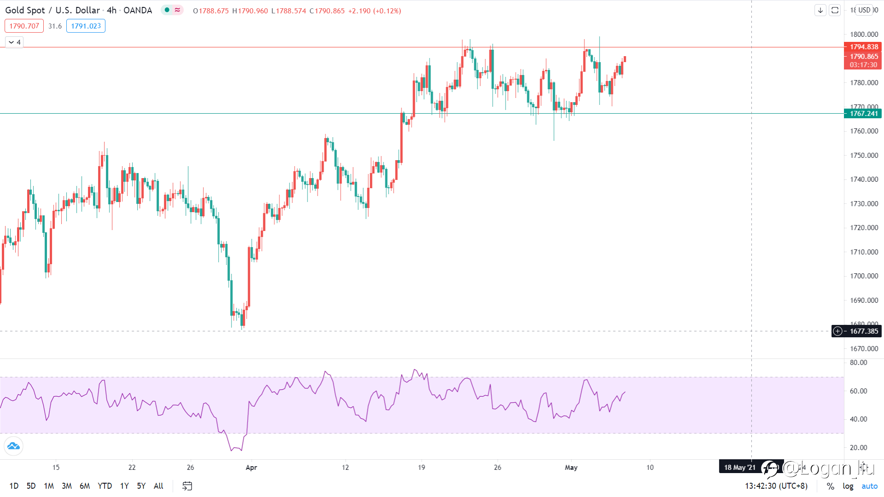Select the All time range
Viewport: 884px width, 497px height.
158,486
